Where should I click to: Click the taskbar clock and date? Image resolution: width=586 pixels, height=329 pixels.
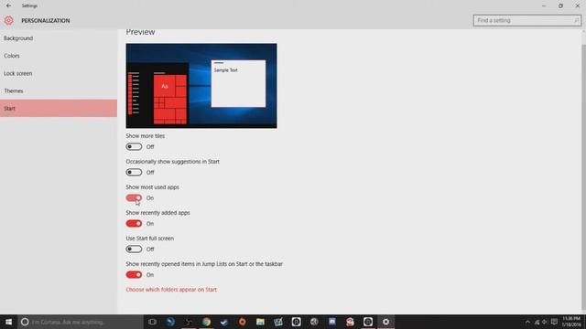571,322
